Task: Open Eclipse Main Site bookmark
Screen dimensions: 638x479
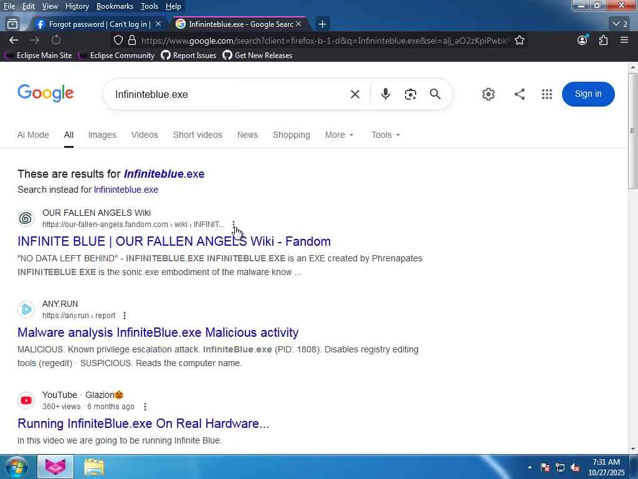Action: (x=38, y=56)
